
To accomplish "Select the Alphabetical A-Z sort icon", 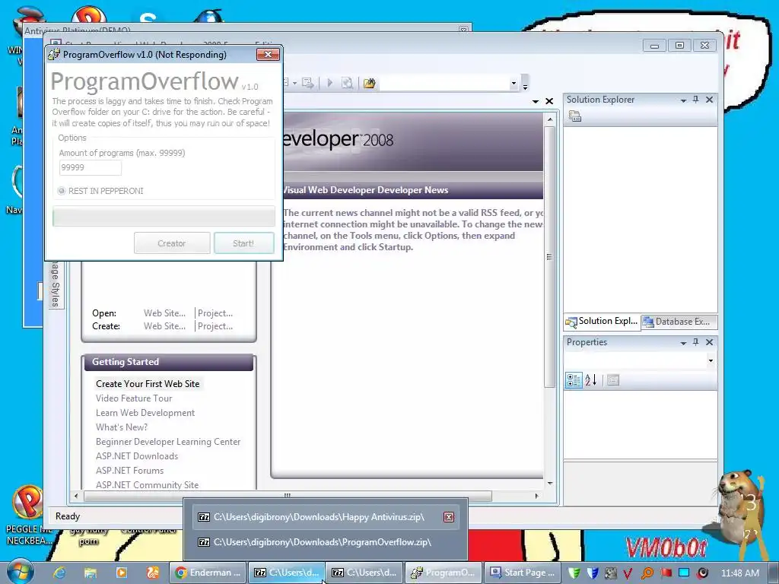I will [590, 380].
